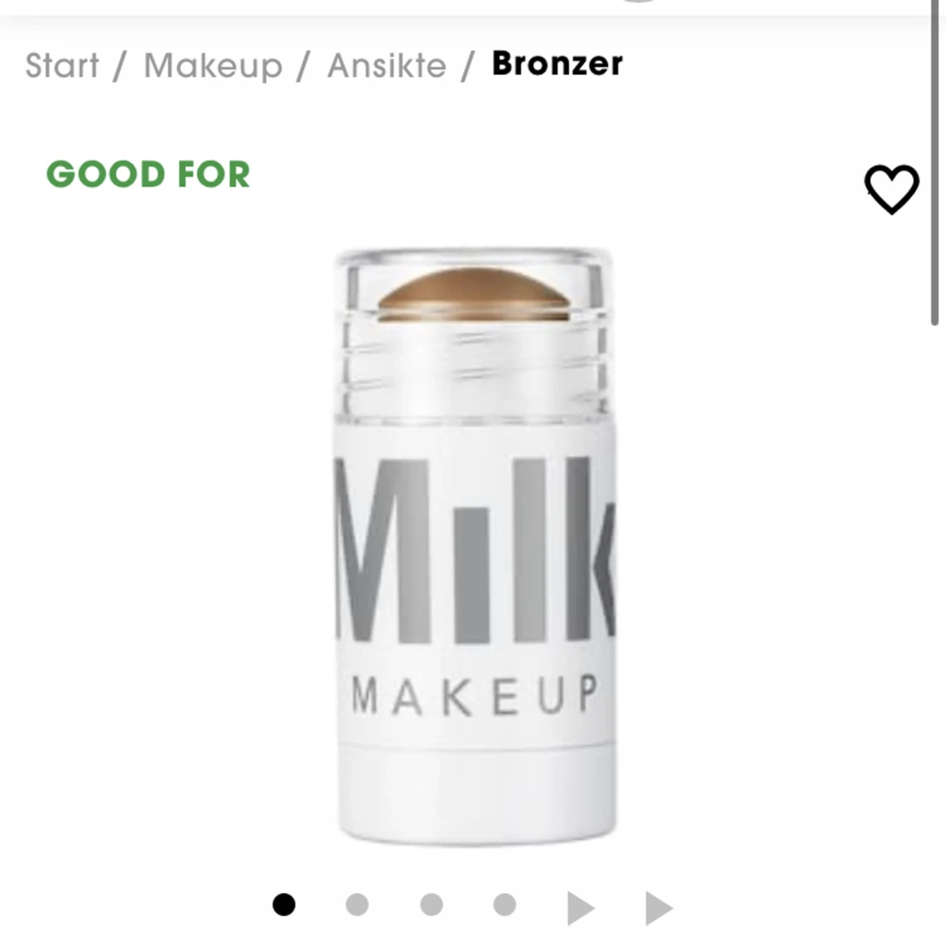The image size is (946, 946).
Task: Open the Ansikte breadcrumb category
Action: click(387, 65)
